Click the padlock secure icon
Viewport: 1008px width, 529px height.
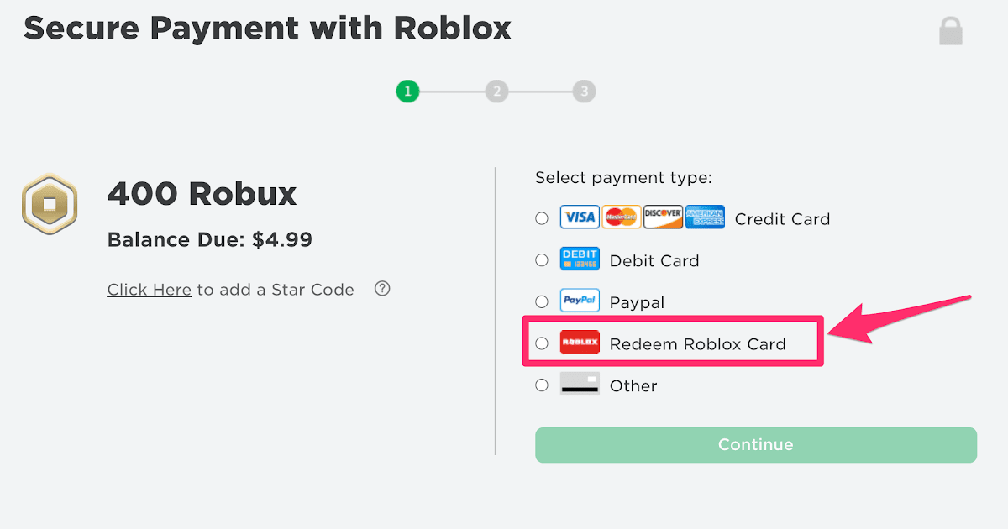coord(951,30)
